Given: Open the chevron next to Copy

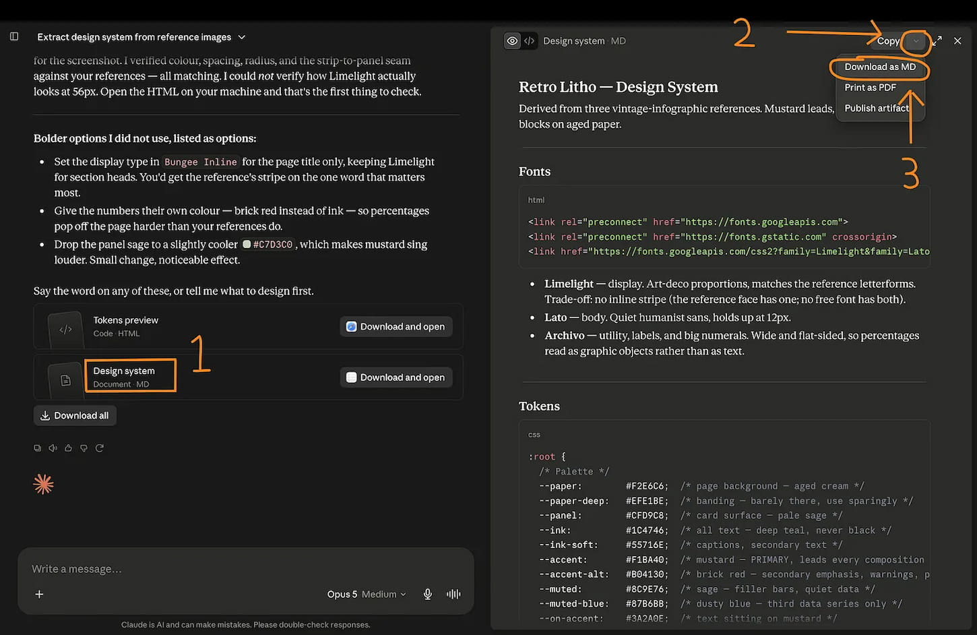Looking at the screenshot, I should coord(916,41).
